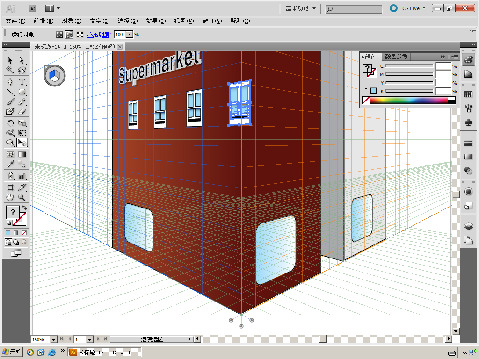This screenshot has height=359, width=479.
Task: Choose the Eyedropper tool
Action: pos(10,164)
